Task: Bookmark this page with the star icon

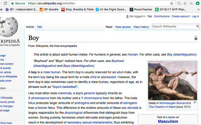Action: point(172,3)
